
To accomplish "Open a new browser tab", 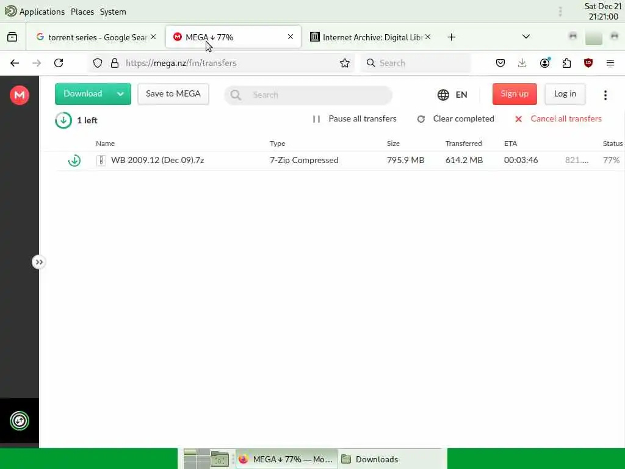I will point(451,37).
